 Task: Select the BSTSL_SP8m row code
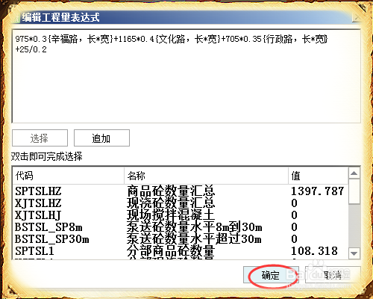[48, 227]
